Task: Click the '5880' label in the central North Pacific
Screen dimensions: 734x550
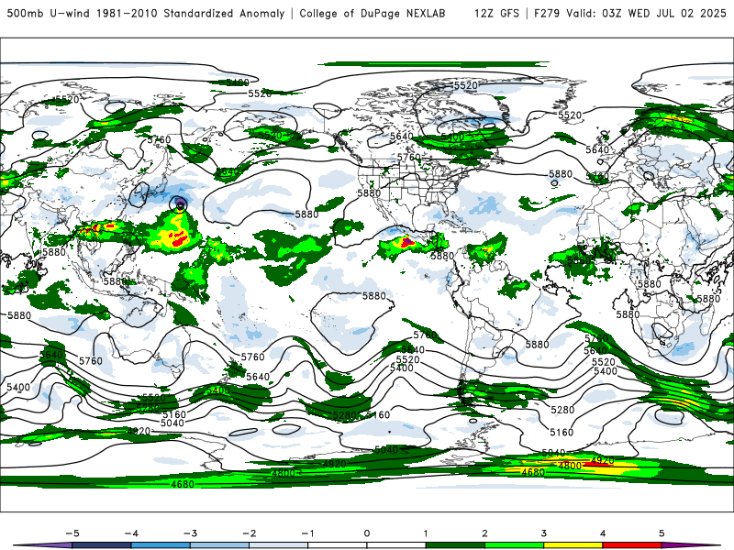Action: point(306,214)
